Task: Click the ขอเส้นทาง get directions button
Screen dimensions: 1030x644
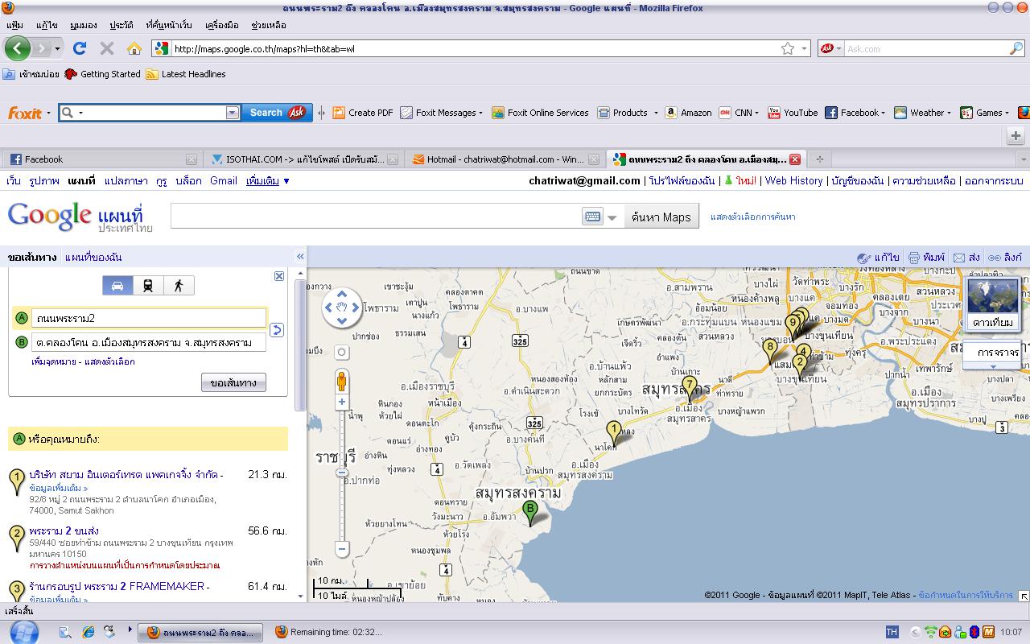Action: [233, 382]
